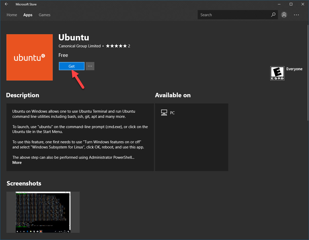Click inside the Search input field
The image size is (309, 240).
[231, 15]
